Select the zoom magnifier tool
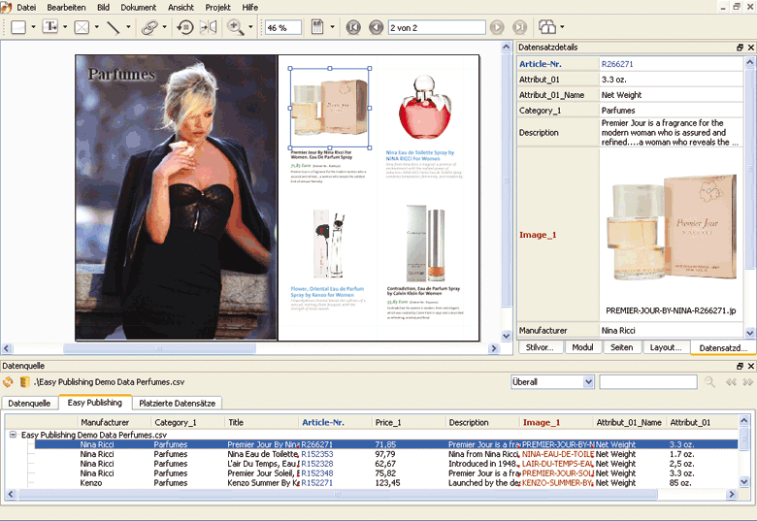The height and width of the screenshot is (521, 757). [235, 27]
